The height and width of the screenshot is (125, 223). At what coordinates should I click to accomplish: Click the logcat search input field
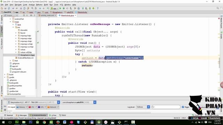[x=166, y=107]
